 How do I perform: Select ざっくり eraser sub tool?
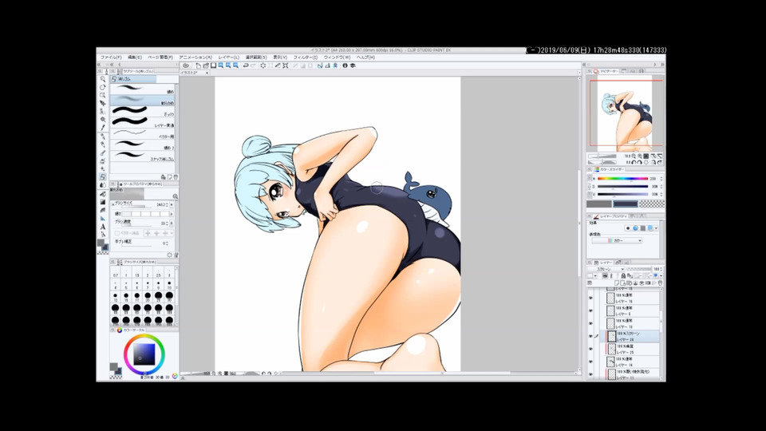[144, 112]
